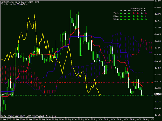Click the '28 Aug 08:30' time axis label
Viewport: 162px width, 121px height.
pos(58,119)
